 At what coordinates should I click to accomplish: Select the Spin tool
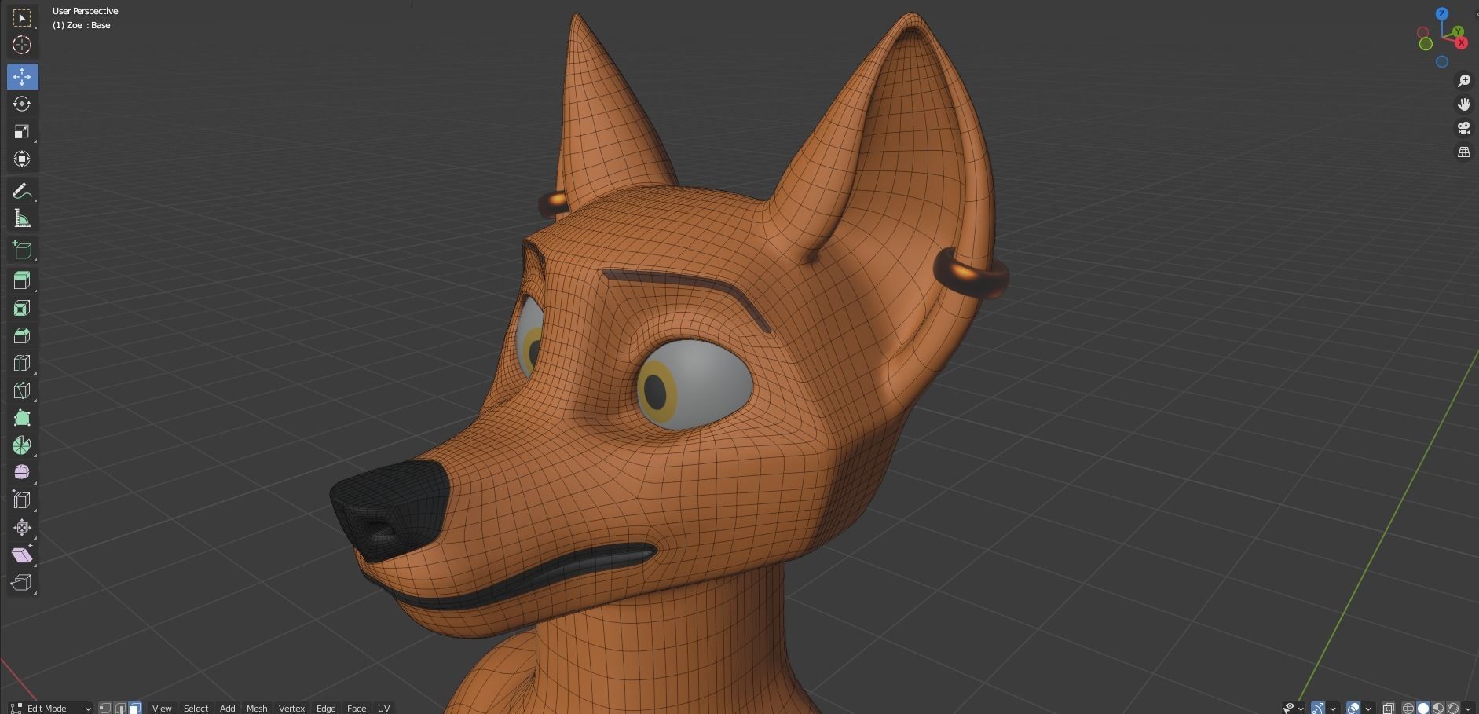(22, 445)
